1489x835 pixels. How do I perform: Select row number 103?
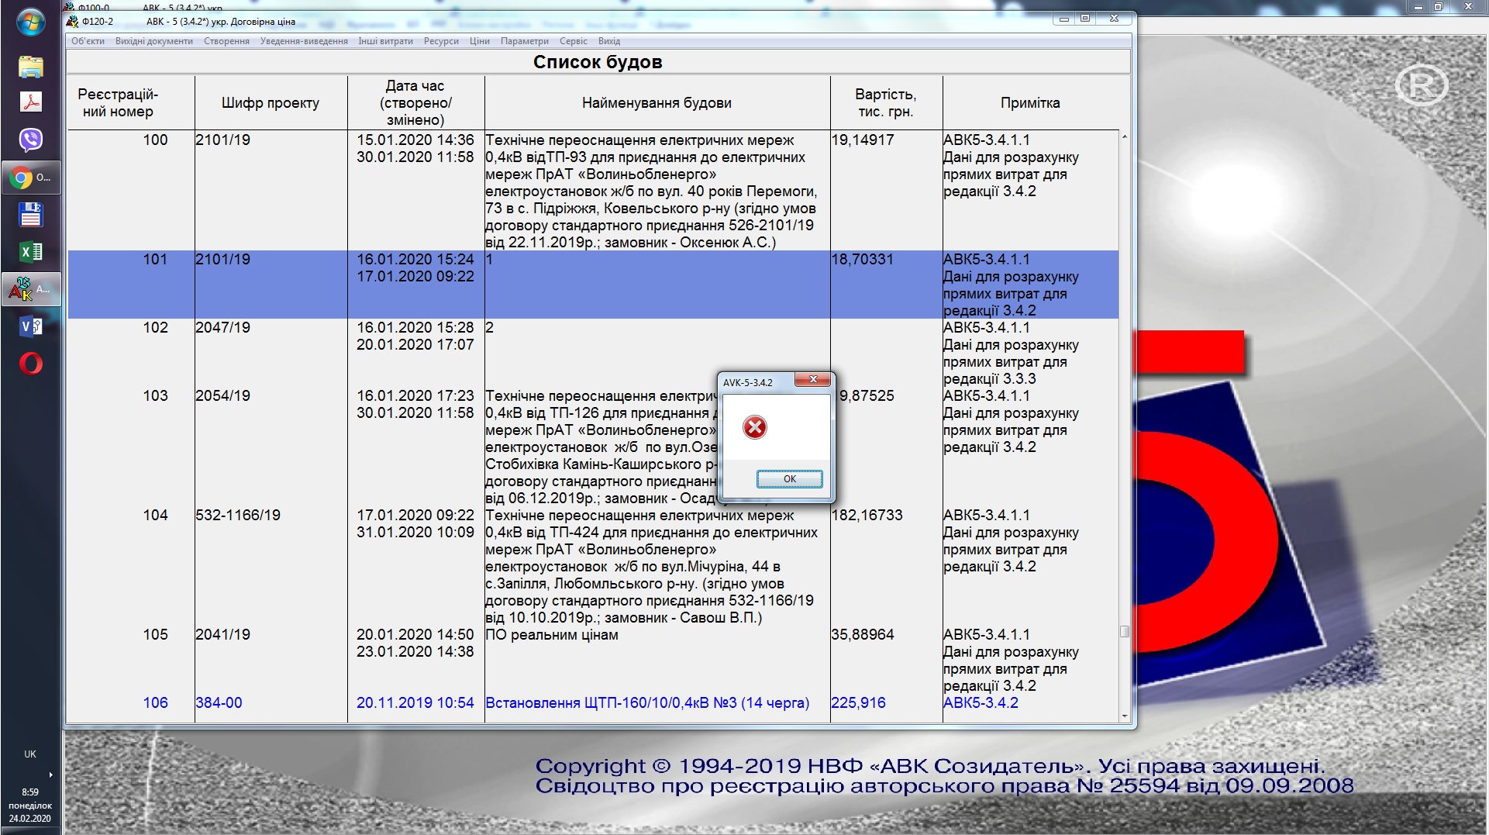point(593,447)
